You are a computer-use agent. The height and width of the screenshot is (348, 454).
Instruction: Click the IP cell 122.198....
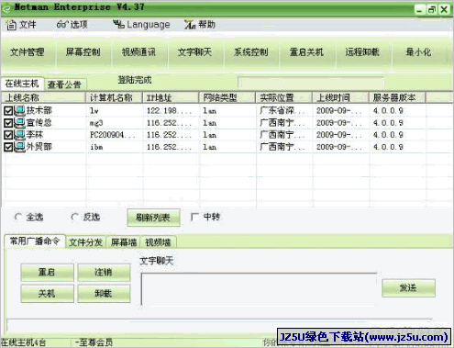169,111
